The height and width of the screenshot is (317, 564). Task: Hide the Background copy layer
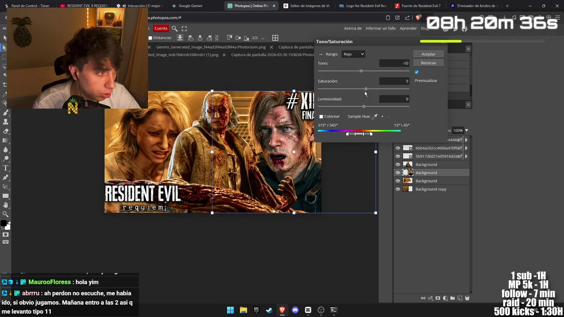pyautogui.click(x=398, y=189)
